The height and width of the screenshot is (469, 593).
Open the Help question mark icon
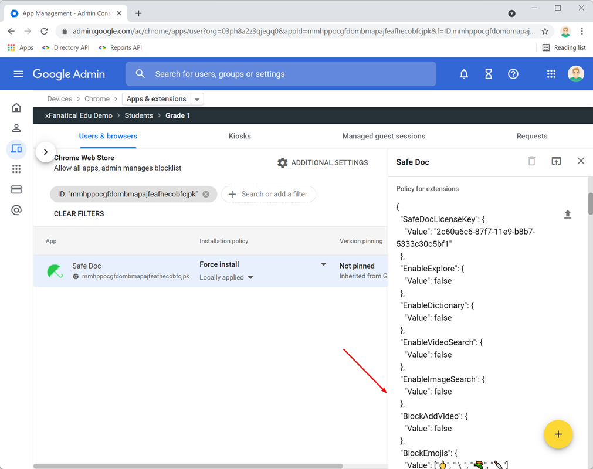(x=513, y=74)
